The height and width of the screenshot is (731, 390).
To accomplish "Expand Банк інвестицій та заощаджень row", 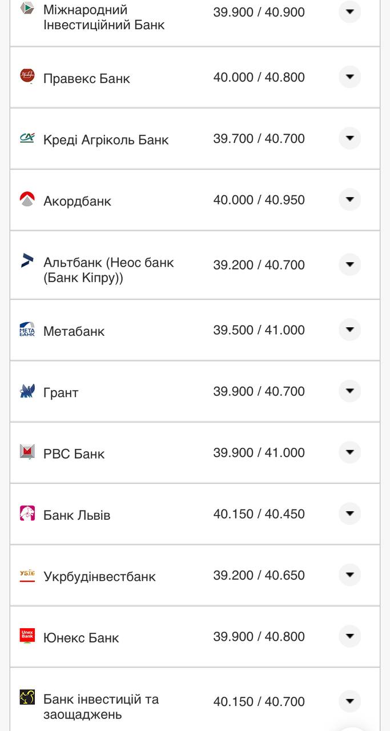I will point(349,701).
